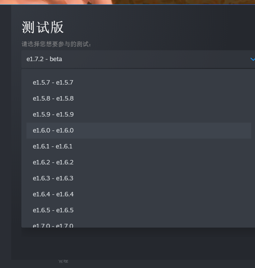
Task: Choose the 'e1.5.8 - e1.5.8' beta
Action: pyautogui.click(x=139, y=99)
